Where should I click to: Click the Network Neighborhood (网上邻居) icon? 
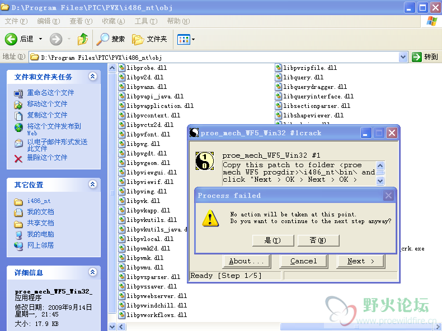(x=18, y=246)
